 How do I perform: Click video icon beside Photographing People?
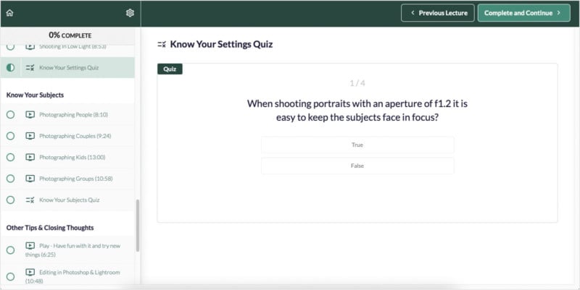(30, 114)
